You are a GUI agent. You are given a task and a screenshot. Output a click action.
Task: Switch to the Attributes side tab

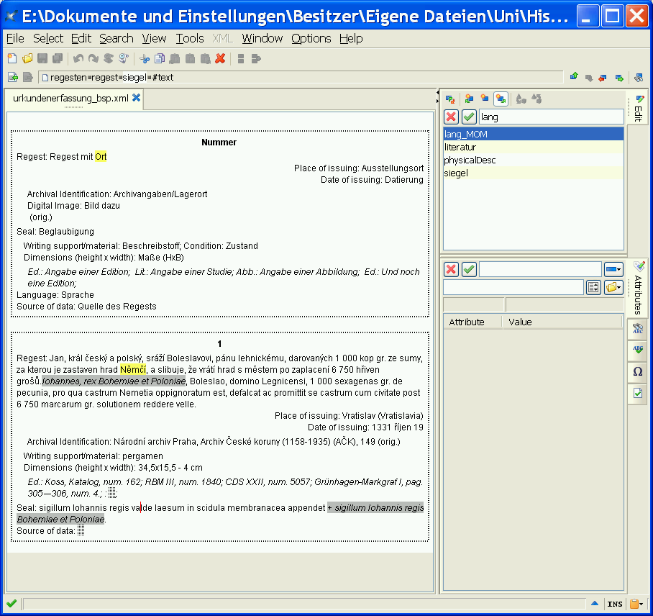638,288
